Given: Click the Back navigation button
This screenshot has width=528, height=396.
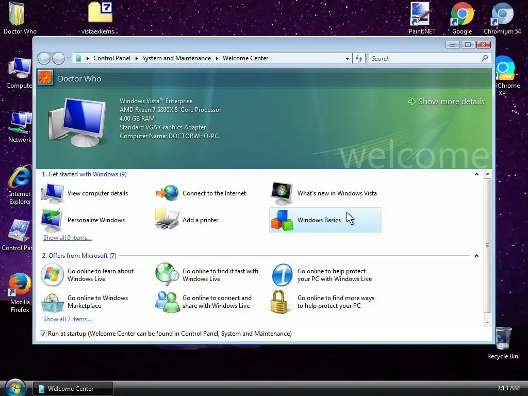Looking at the screenshot, I should point(44,59).
